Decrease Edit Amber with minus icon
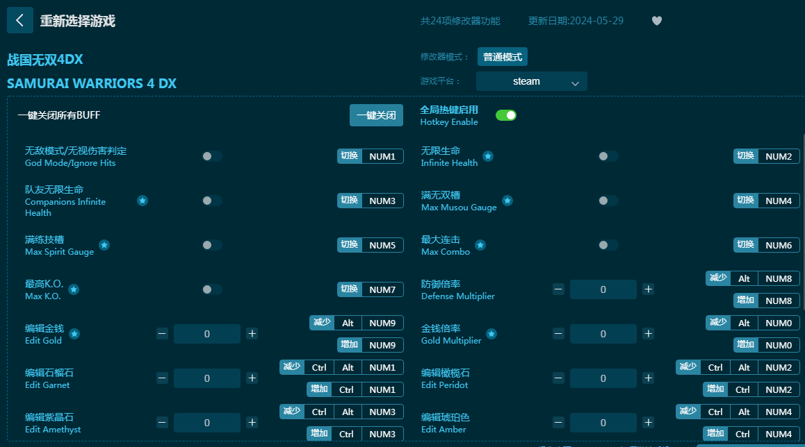The width and height of the screenshot is (805, 447). click(x=559, y=423)
